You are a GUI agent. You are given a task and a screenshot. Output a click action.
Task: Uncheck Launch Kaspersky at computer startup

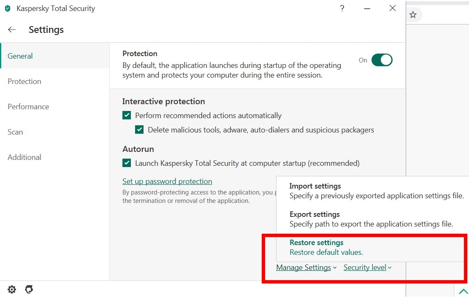coord(127,163)
